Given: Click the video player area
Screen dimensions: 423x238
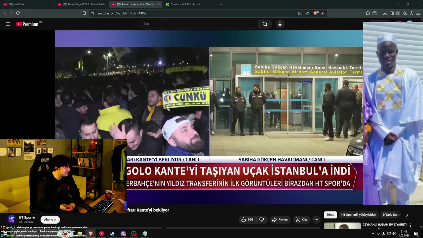Looking at the screenshot, I should 209,117.
